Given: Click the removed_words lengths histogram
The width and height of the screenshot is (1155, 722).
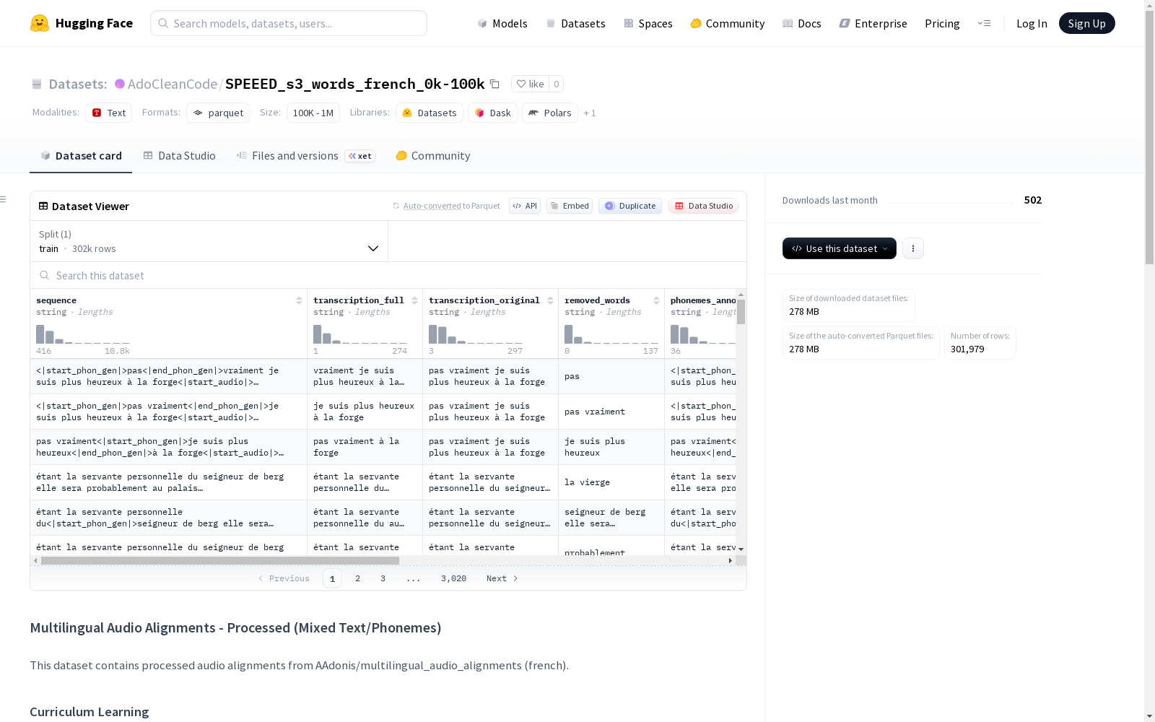Looking at the screenshot, I should 611,334.
